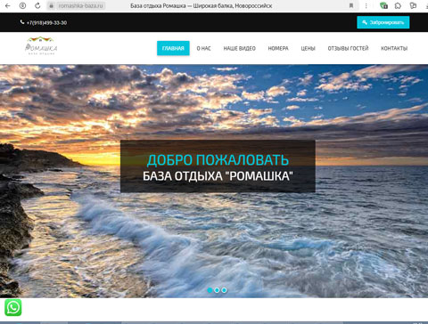Click the phone number +7(918)499-33-30
This screenshot has width=428, height=324.
(46, 22)
